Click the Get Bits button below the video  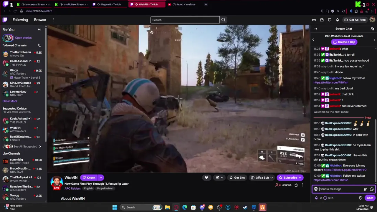(x=237, y=178)
